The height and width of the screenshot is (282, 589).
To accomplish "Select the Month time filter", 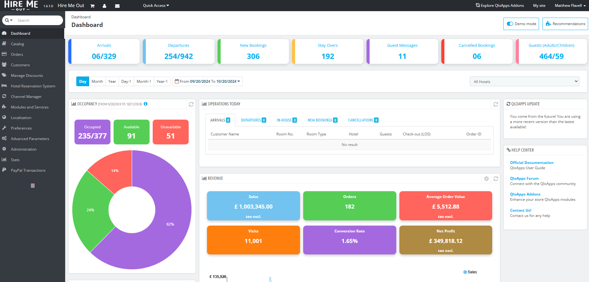I will coord(97,81).
